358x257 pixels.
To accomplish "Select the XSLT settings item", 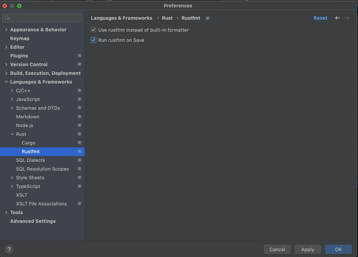I will coord(22,195).
